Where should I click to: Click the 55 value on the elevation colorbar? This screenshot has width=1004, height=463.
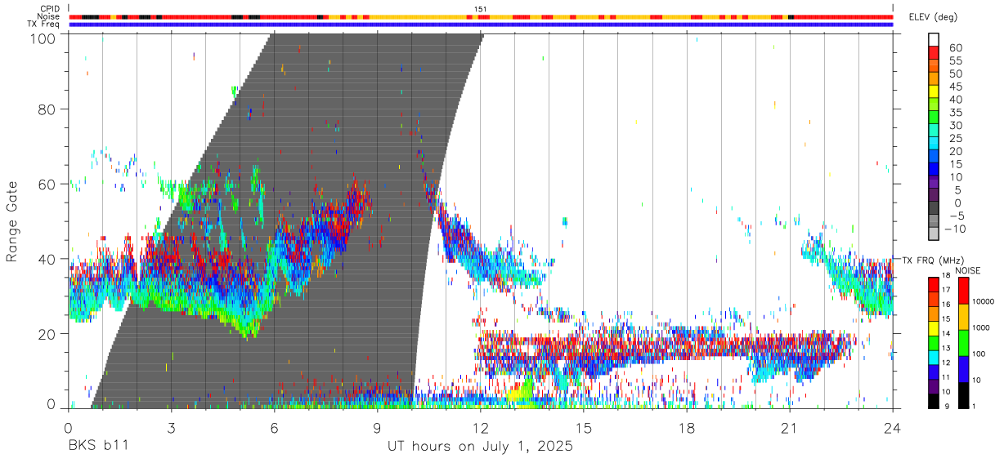tap(955, 61)
